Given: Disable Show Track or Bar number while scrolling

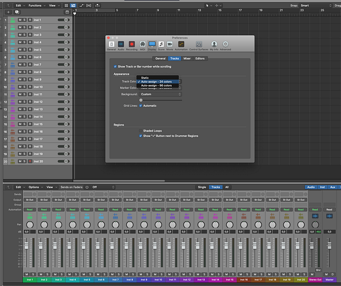Looking at the screenshot, I should coord(115,66).
